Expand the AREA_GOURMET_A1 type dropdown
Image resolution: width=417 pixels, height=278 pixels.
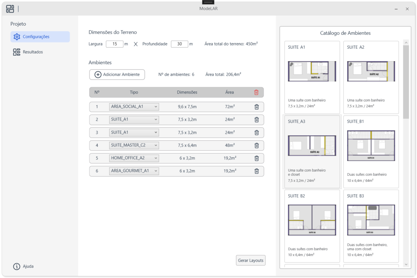(134, 171)
